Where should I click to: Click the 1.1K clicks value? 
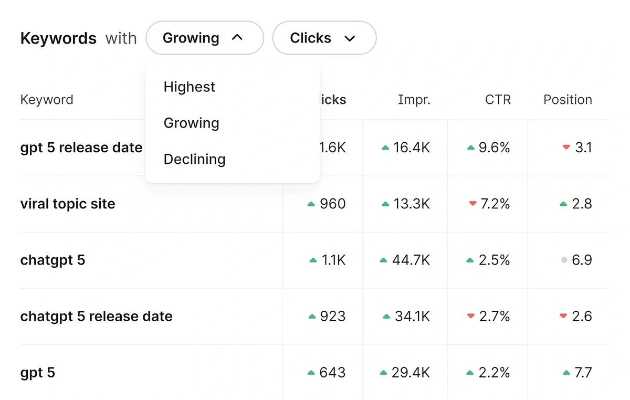(x=334, y=260)
